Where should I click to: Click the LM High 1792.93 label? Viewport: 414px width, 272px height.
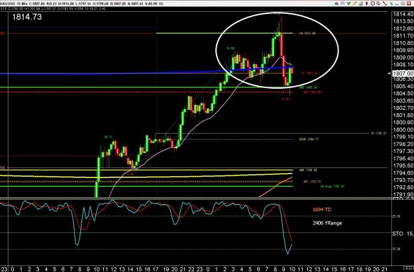pos(333,187)
